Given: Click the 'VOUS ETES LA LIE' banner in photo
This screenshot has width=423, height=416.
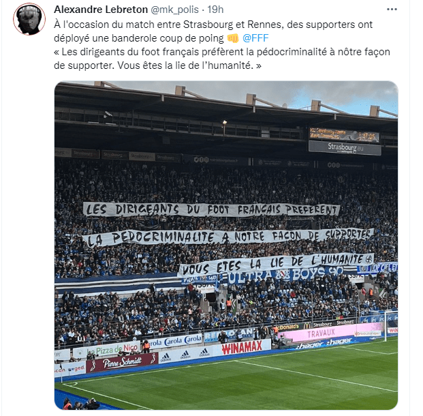Looking at the screenshot, I should click(x=276, y=263).
